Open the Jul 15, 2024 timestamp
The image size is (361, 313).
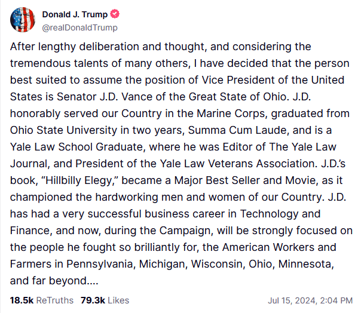click(310, 300)
